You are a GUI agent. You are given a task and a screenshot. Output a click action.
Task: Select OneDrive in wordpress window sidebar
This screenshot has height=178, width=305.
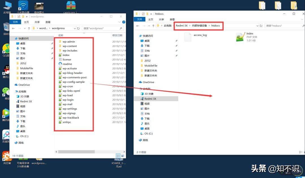(24, 85)
